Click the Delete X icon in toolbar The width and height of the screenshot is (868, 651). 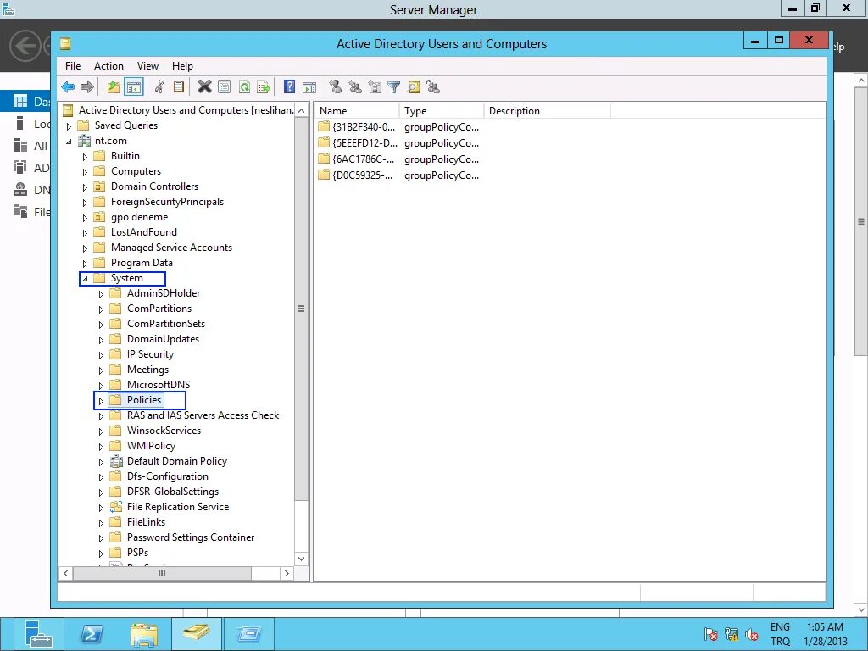click(x=205, y=87)
